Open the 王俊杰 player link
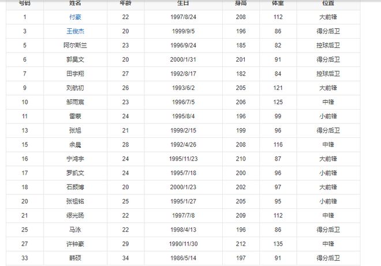This screenshot has width=381, height=266. [75, 31]
